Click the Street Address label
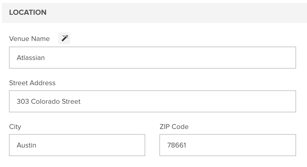The width and height of the screenshot is (307, 167). [x=32, y=83]
